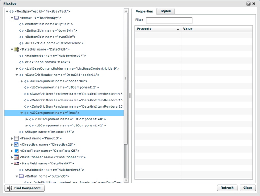The image size is (260, 196).
Task: Click the ColorPicker icon beside ColorPicker25
Action: [17, 151]
